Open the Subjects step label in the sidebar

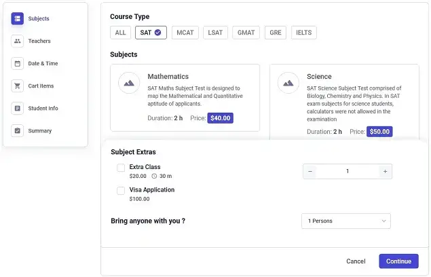pyautogui.click(x=39, y=18)
